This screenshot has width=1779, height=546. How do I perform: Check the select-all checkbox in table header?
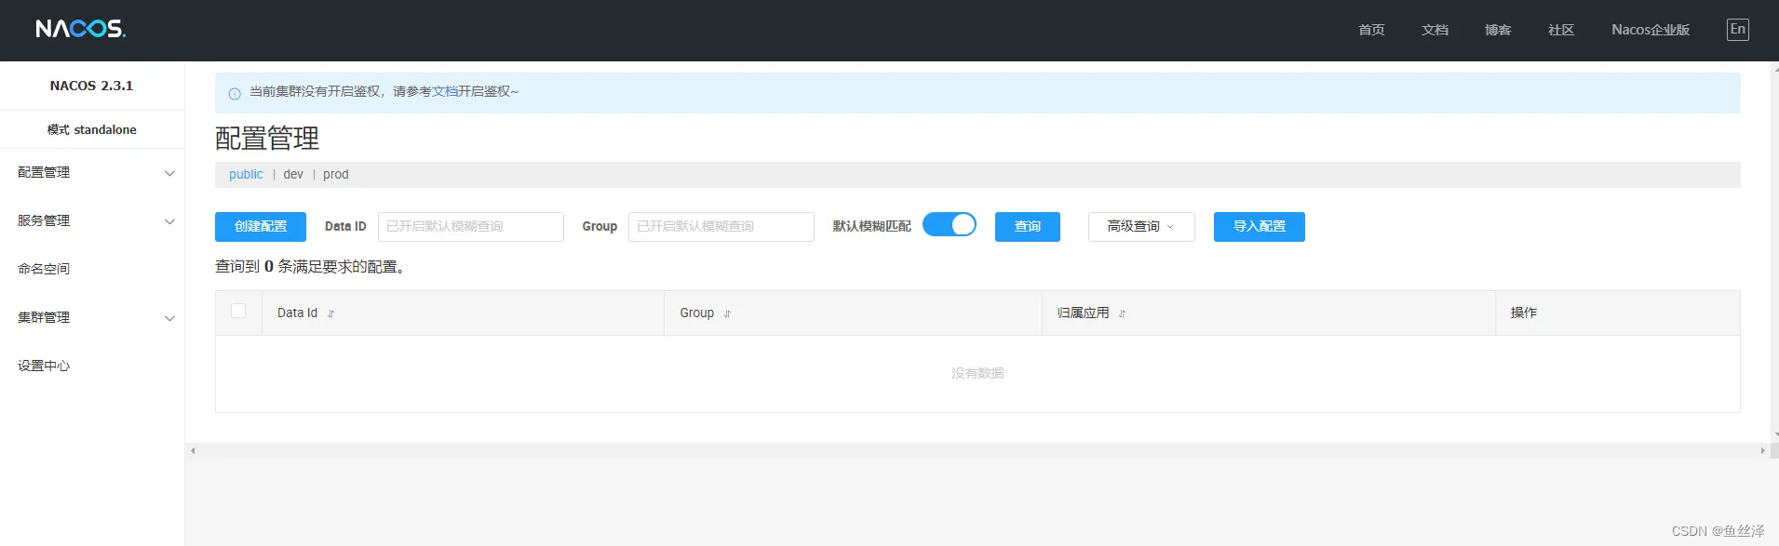click(x=238, y=311)
